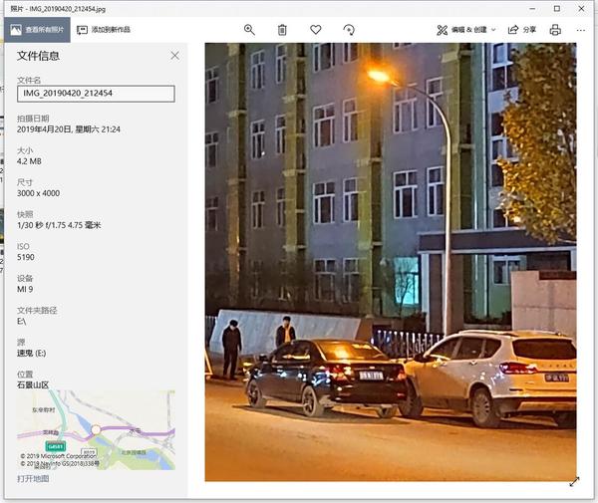The width and height of the screenshot is (598, 503).
Task: Click the file name field IMG_20190420_212454
Action: (x=96, y=94)
